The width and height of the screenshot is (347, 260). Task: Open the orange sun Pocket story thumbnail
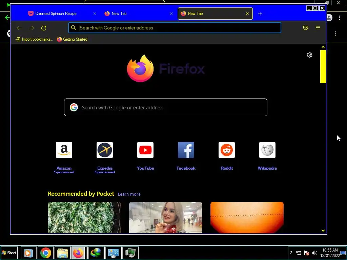pyautogui.click(x=247, y=218)
